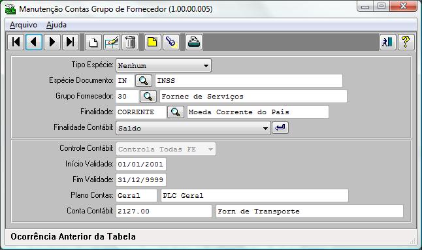
Task: Open search using the flashlight icon
Action: click(x=171, y=42)
